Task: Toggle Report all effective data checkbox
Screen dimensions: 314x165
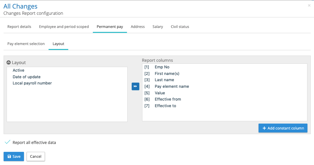Action: [8, 142]
